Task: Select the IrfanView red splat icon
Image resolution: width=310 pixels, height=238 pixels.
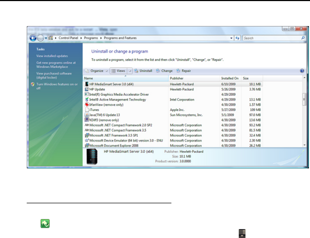Action: pyautogui.click(x=87, y=105)
